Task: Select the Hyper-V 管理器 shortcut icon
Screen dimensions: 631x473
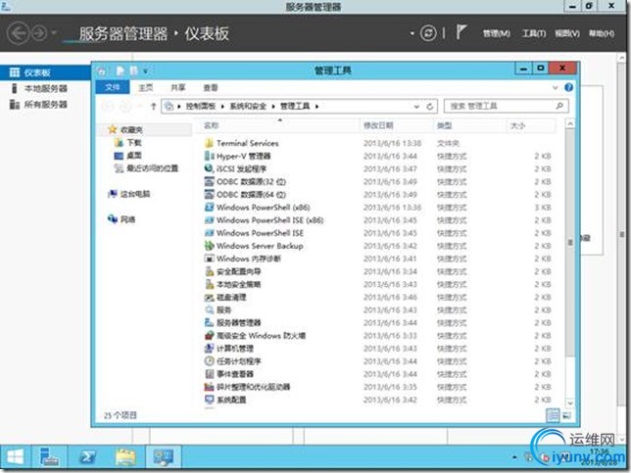Action: pyautogui.click(x=209, y=156)
